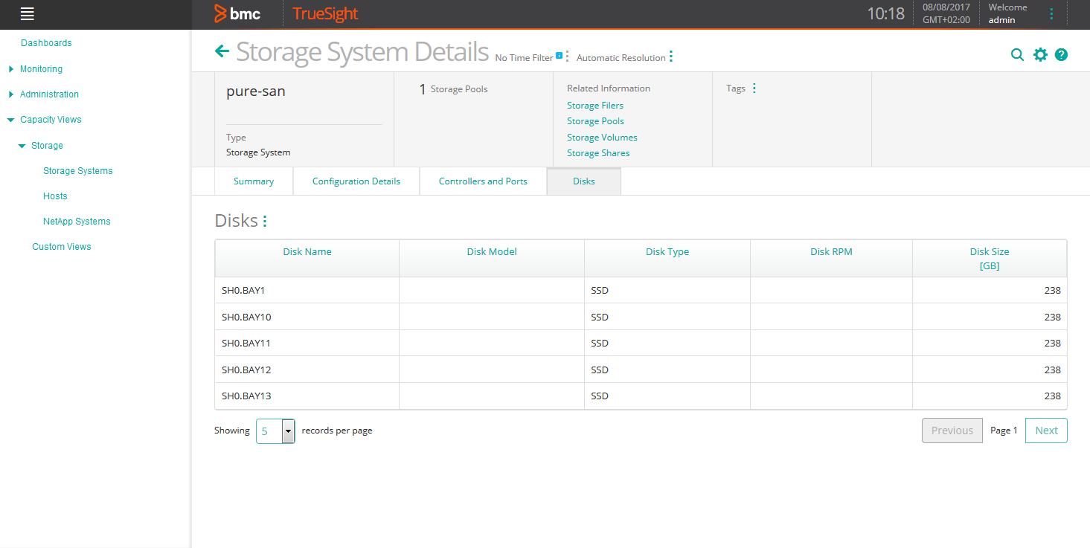Select the SH0.BAY13 disk row
Image resolution: width=1090 pixels, height=548 pixels.
pos(641,396)
